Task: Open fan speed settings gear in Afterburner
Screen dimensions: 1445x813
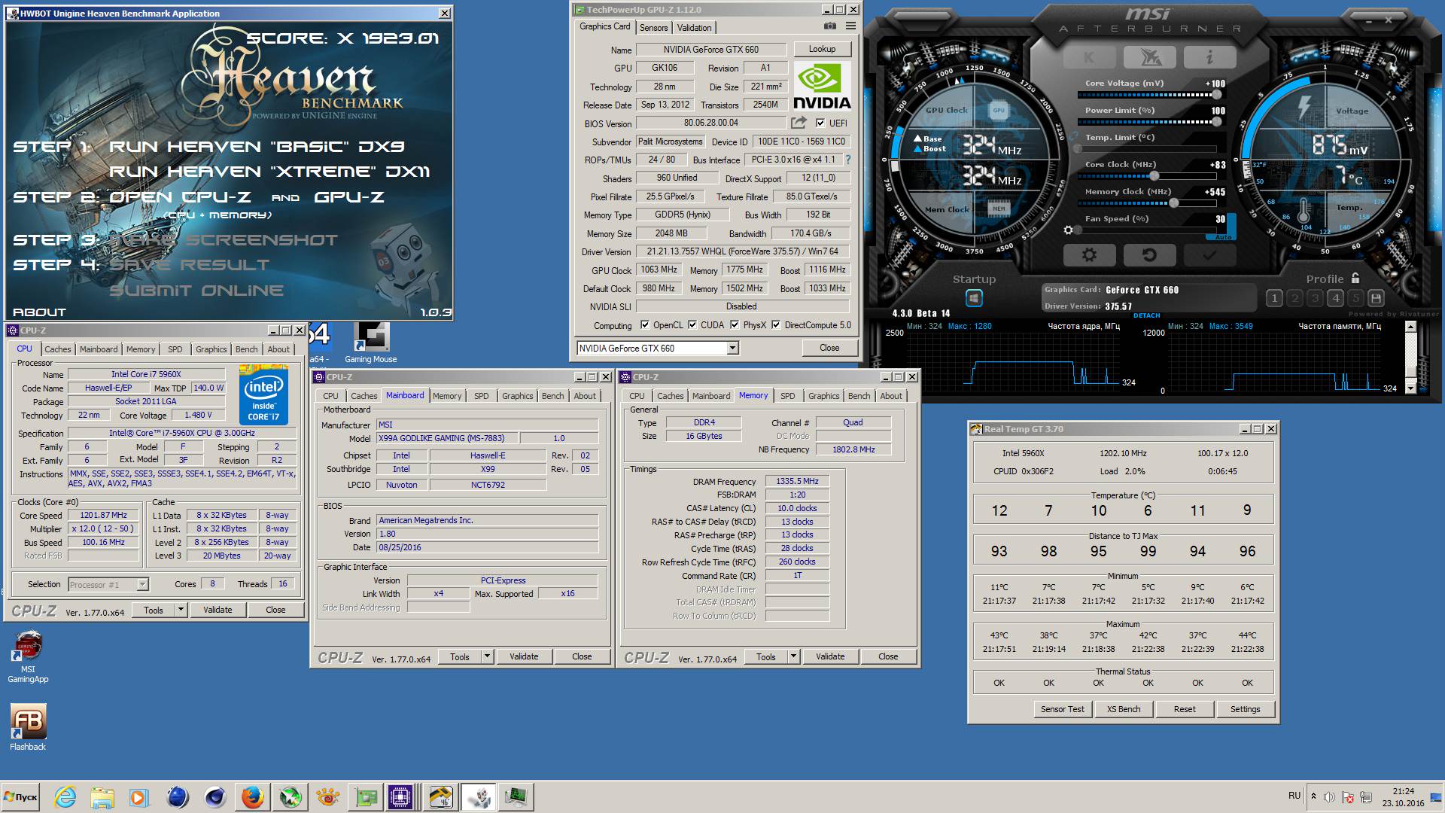Action: pos(1068,230)
